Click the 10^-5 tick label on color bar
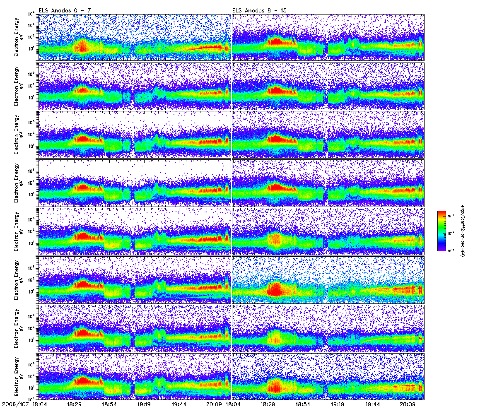Image resolution: width=497 pixels, height=414 pixels. point(450,233)
